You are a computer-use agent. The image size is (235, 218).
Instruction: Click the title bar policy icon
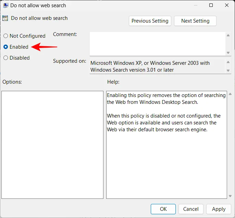coord(5,5)
